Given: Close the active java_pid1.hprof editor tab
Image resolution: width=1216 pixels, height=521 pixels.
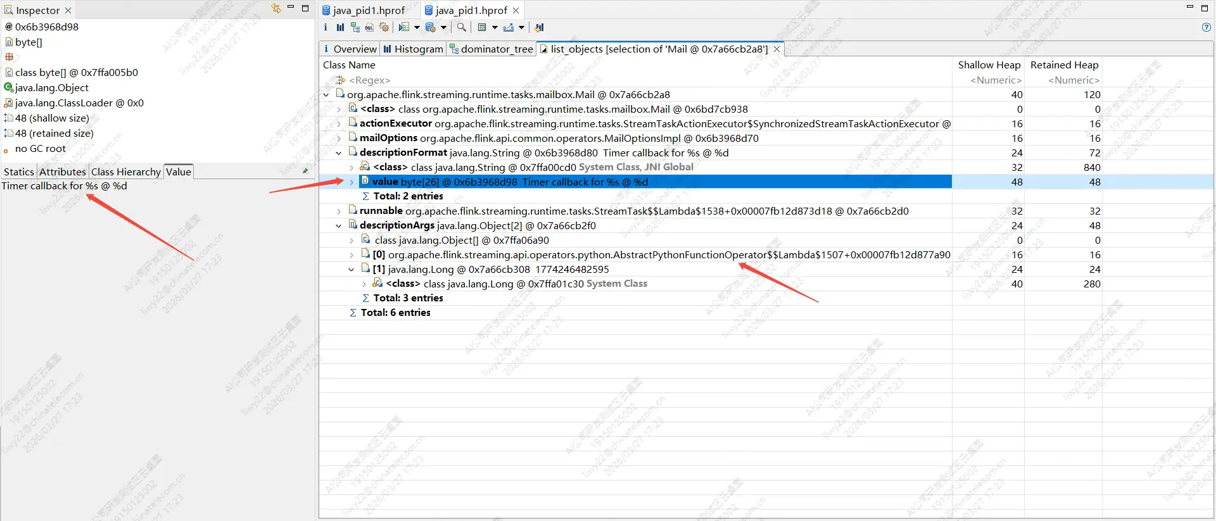Looking at the screenshot, I should click(x=516, y=10).
